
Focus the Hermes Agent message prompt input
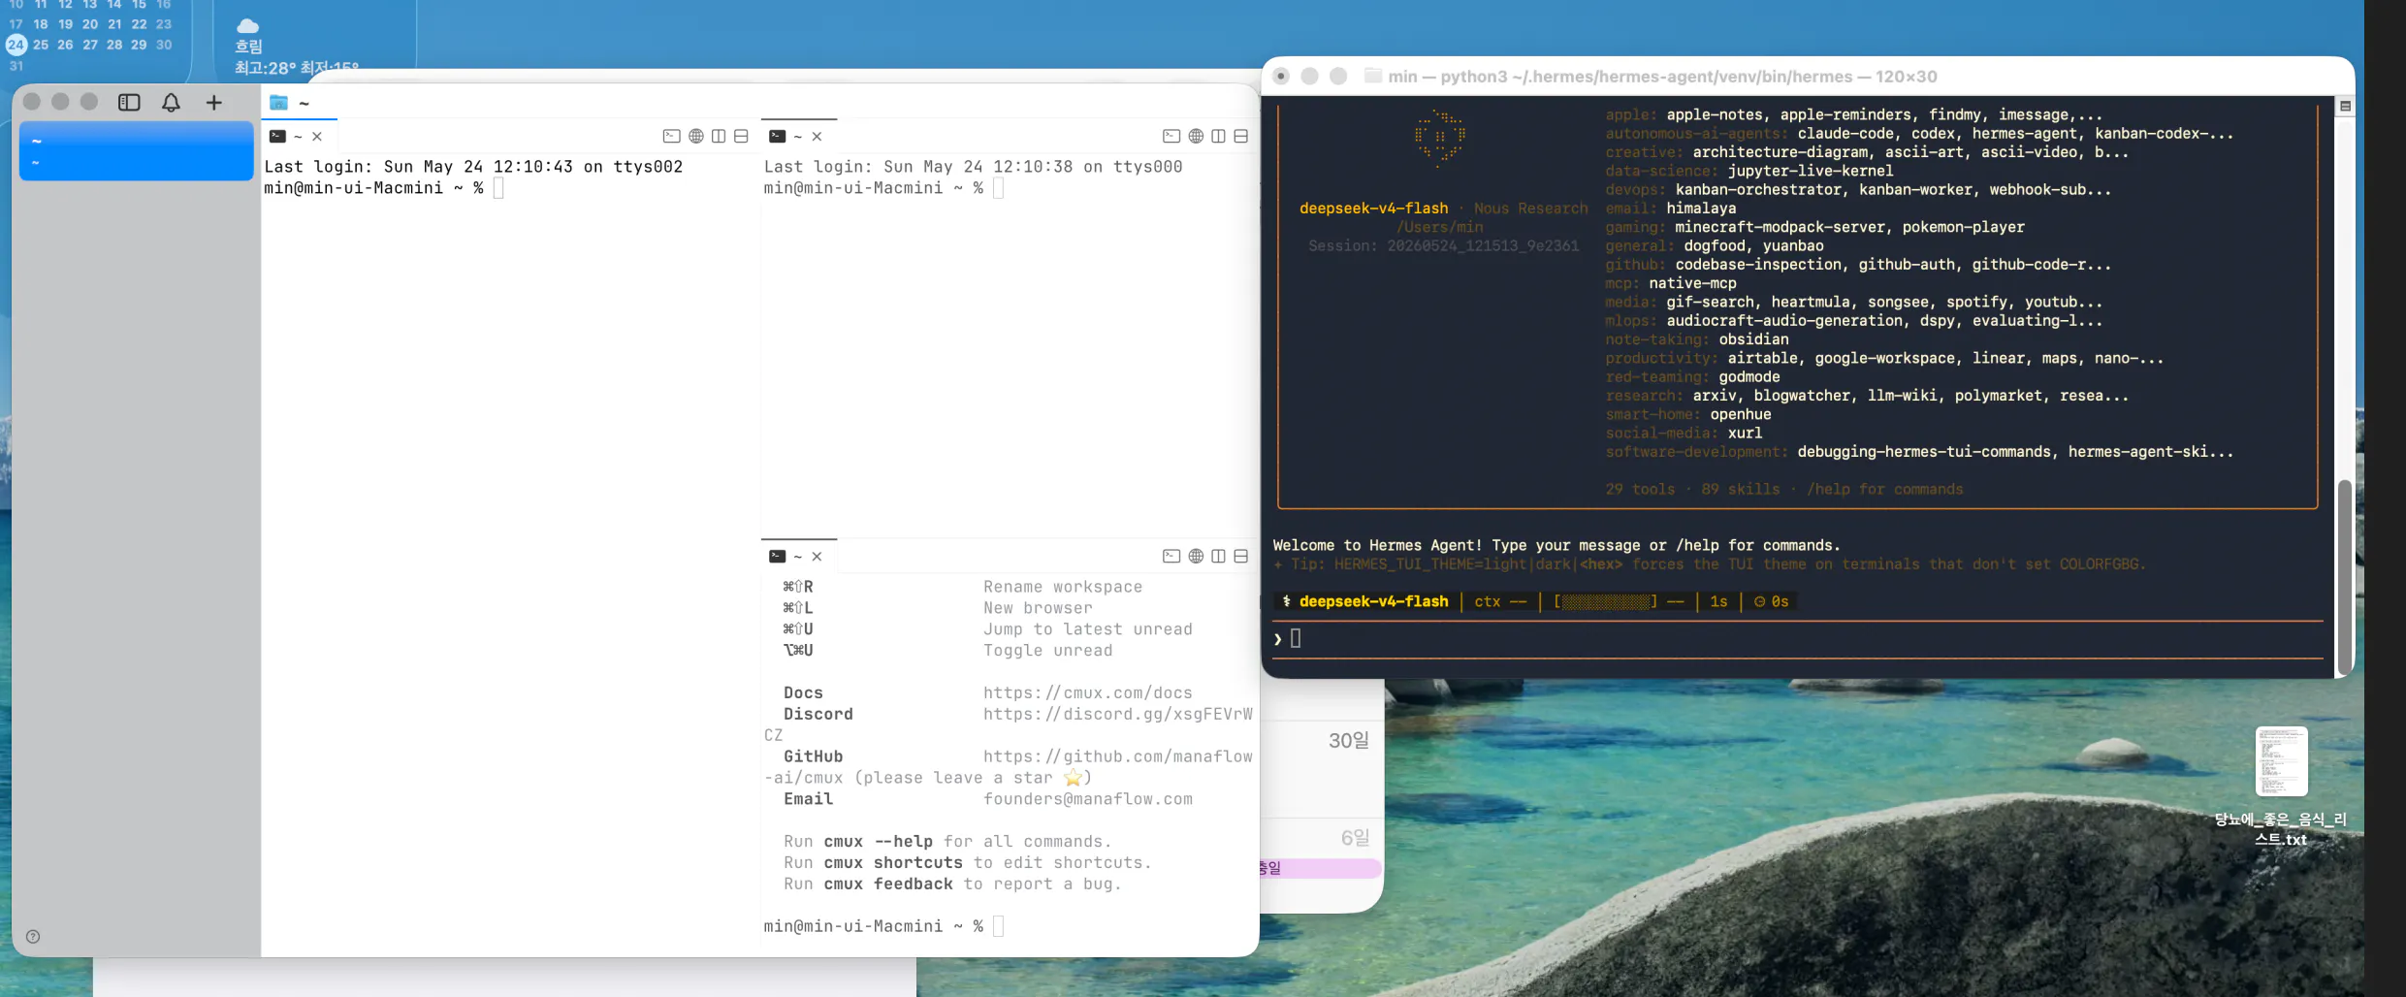[1799, 638]
